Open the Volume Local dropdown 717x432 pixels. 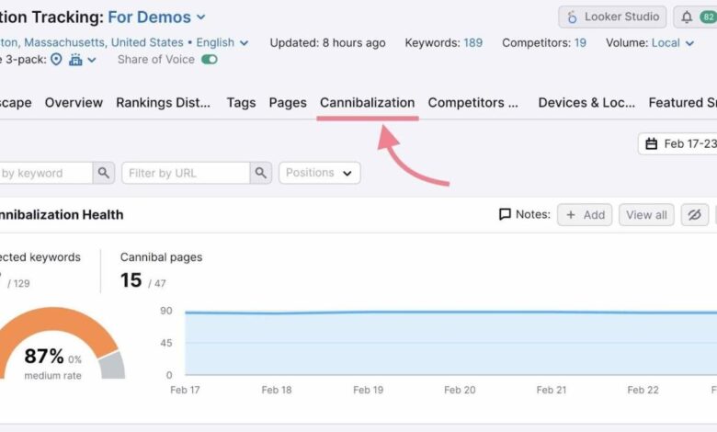673,43
